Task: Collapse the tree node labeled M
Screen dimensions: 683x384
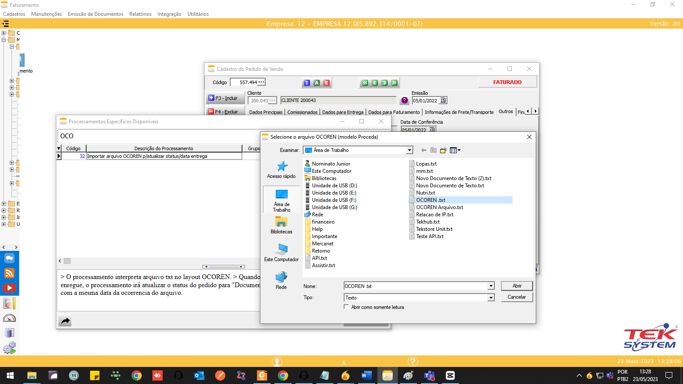Action: pos(4,40)
